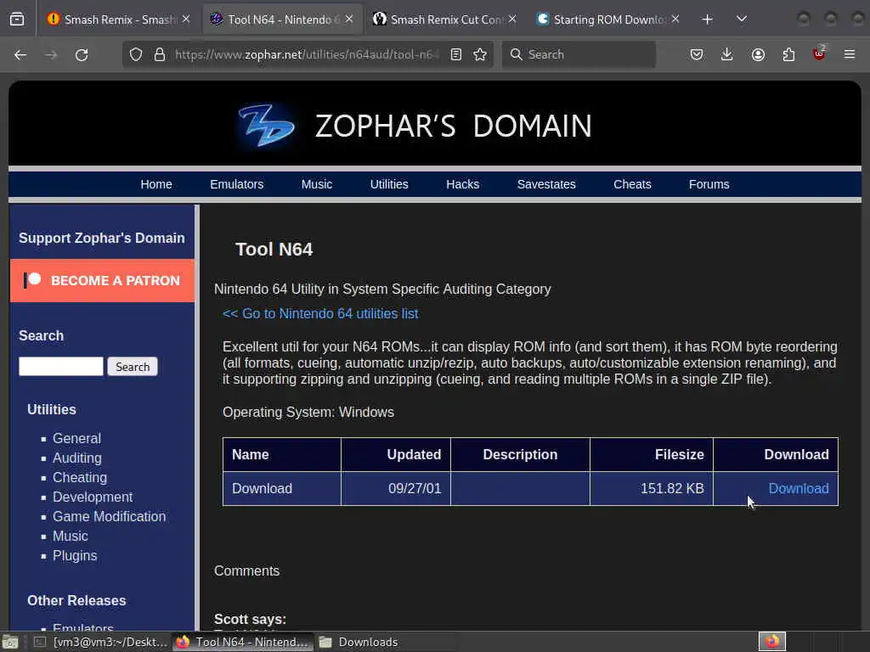Reload the page with the refresh icon

coord(82,54)
